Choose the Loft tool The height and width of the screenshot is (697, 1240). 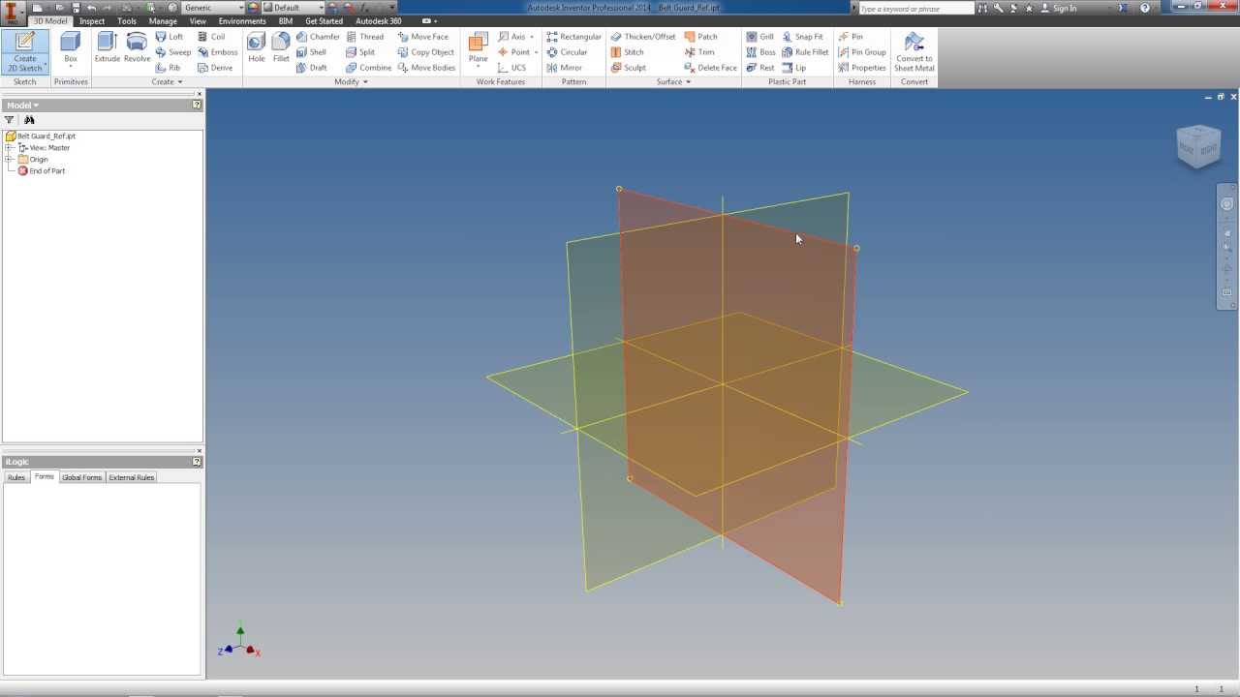170,37
